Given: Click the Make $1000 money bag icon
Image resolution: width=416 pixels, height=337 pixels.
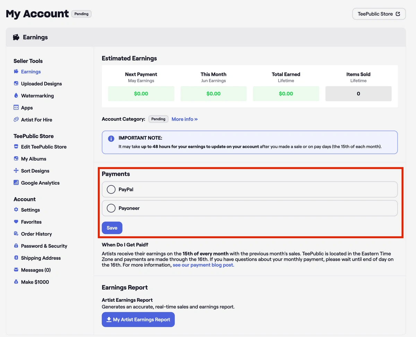Looking at the screenshot, I should point(16,282).
